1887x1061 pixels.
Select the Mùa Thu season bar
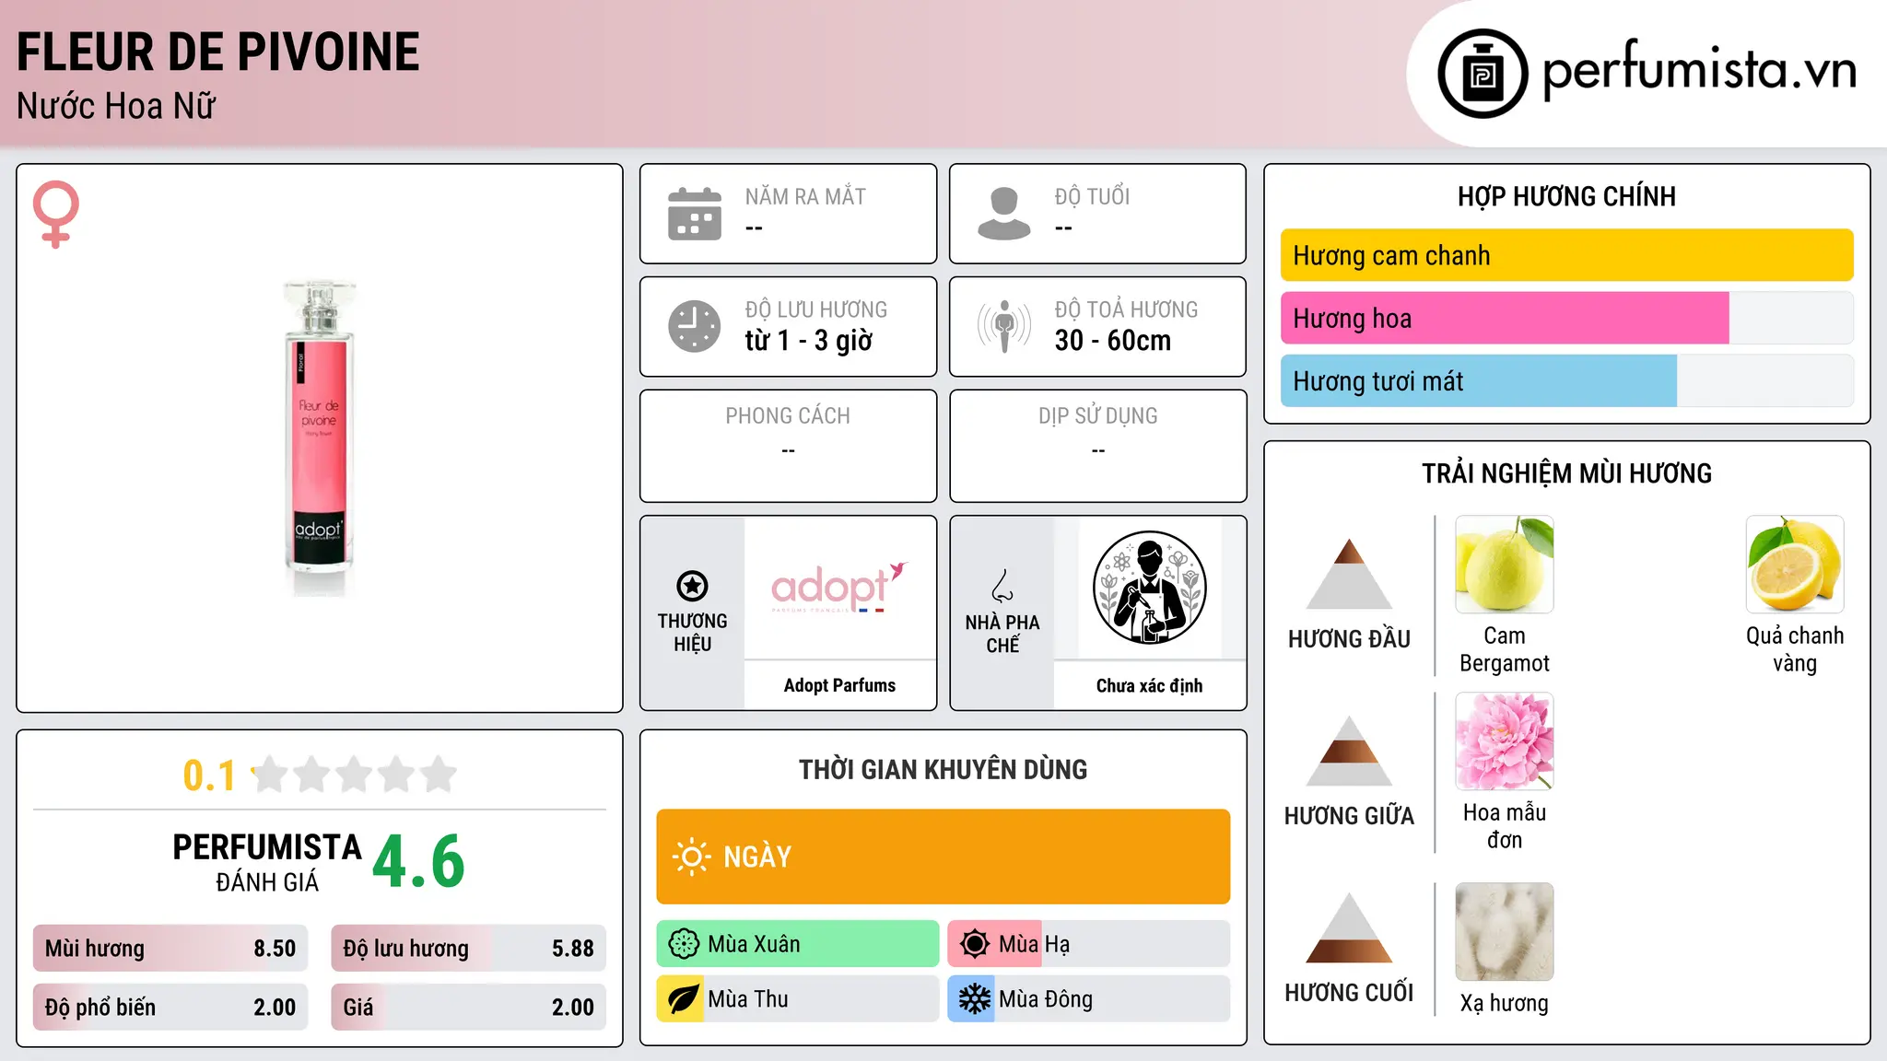pos(798,999)
